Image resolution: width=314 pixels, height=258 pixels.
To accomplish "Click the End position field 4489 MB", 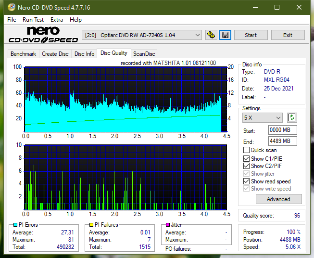I will coord(282,141).
